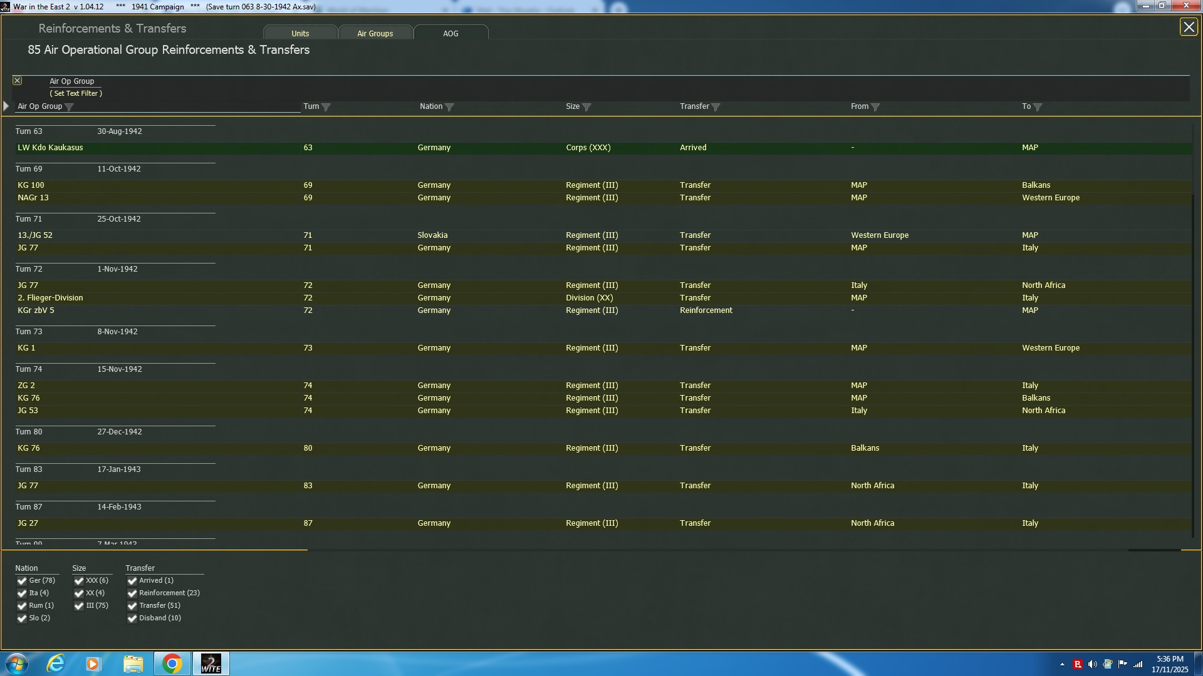The height and width of the screenshot is (676, 1203).
Task: Expand the triangle beside Air Op Group header
Action: point(6,106)
